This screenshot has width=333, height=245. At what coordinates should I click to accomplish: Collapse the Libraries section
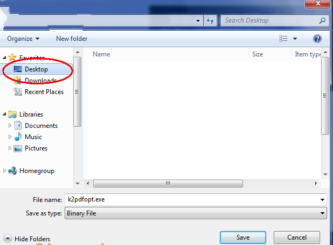click(x=4, y=114)
